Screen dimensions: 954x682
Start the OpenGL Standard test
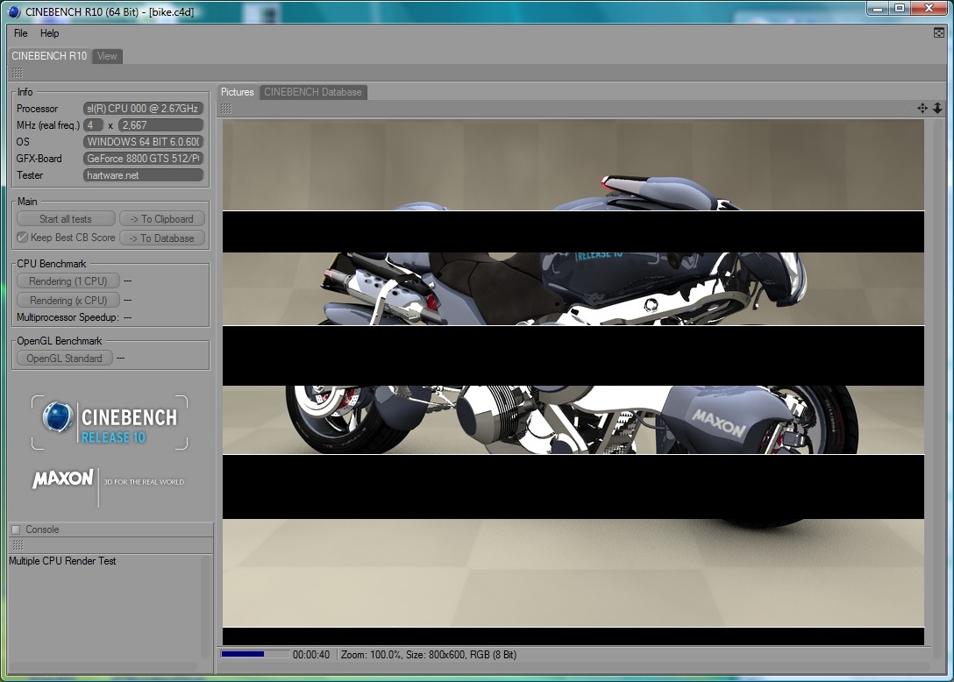point(65,359)
